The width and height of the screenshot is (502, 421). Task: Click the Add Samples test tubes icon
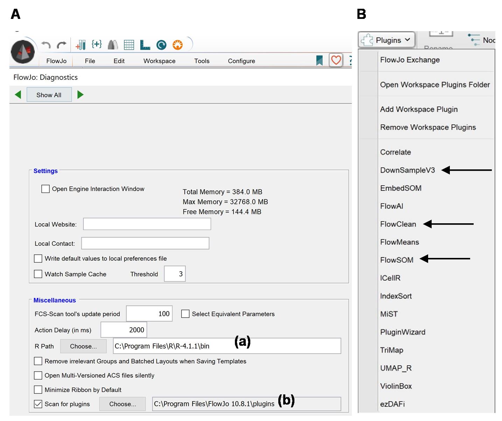tap(81, 44)
